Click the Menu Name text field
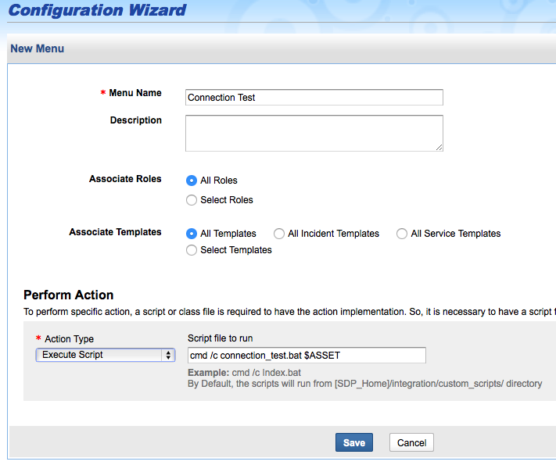556x465 pixels. click(x=314, y=98)
